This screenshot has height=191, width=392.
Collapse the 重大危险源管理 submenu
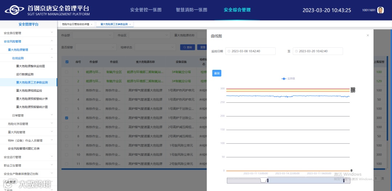[29, 50]
